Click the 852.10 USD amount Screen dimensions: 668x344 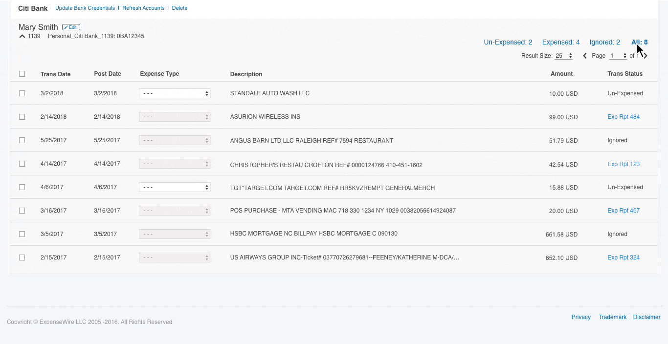pyautogui.click(x=561, y=258)
